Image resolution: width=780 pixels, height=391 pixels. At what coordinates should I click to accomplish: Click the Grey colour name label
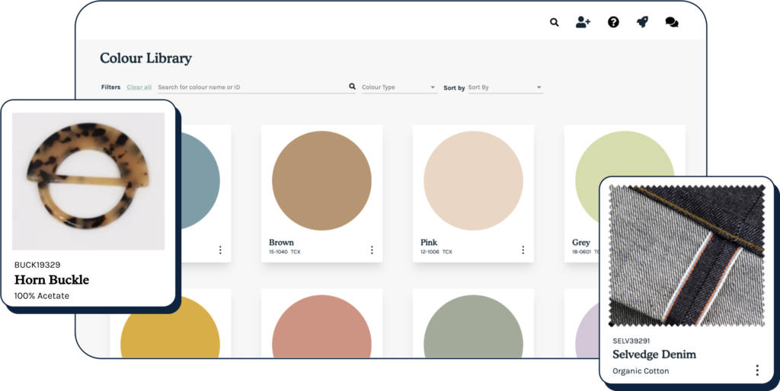click(581, 243)
